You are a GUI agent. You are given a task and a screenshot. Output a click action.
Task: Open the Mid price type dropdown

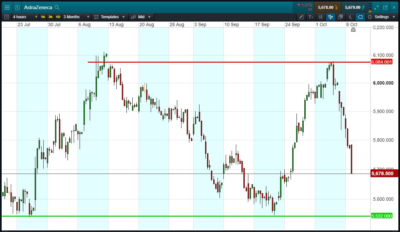tap(141, 17)
